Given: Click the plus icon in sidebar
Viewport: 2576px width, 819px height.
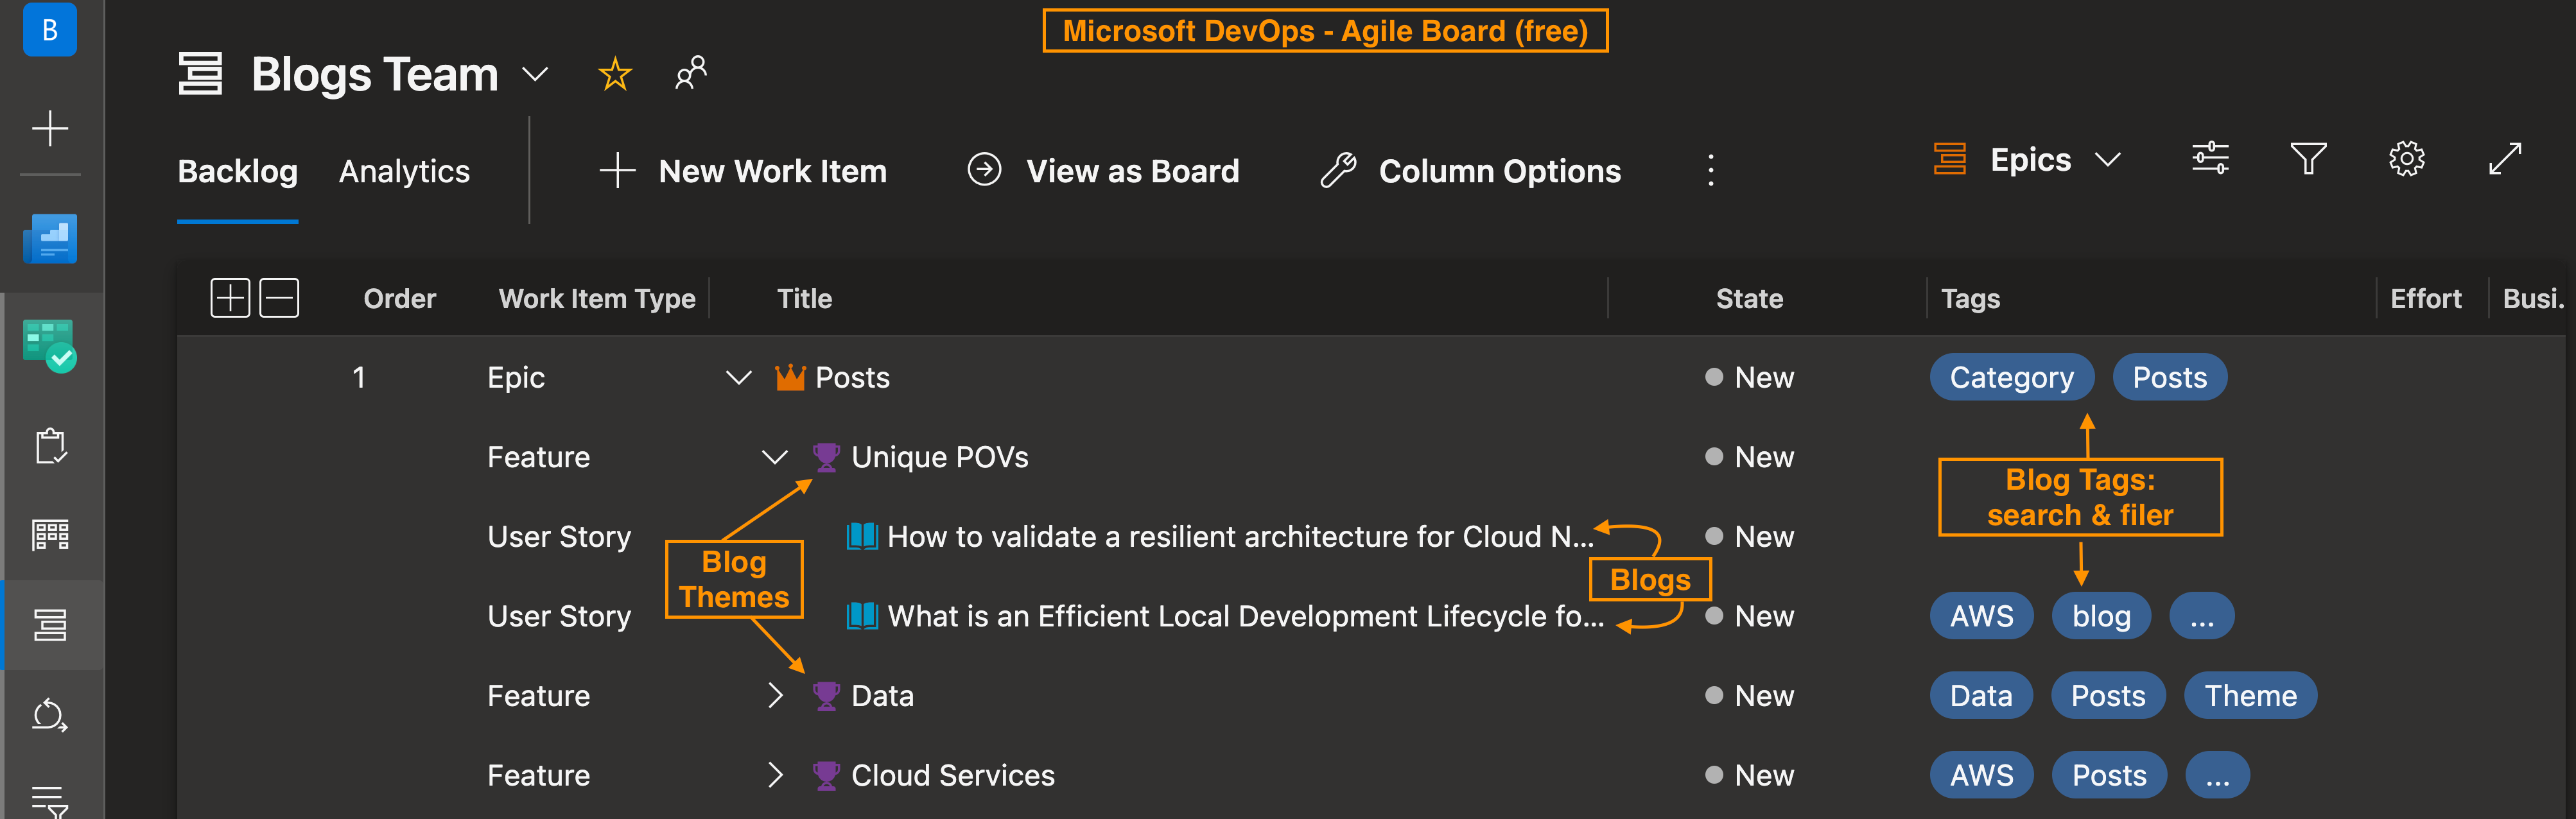Looking at the screenshot, I should [x=50, y=129].
